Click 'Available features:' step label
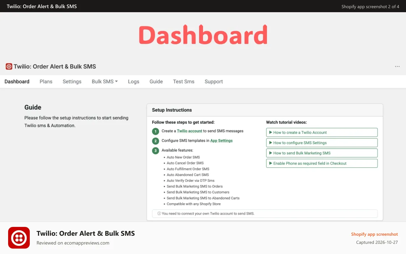 [x=177, y=150]
